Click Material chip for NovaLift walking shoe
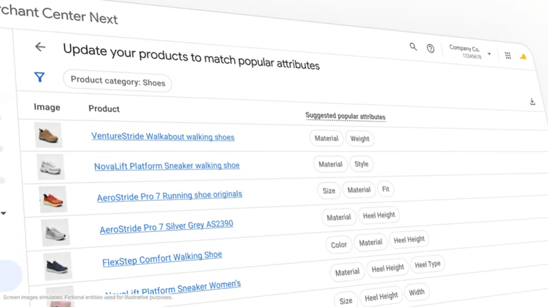 [330, 164]
